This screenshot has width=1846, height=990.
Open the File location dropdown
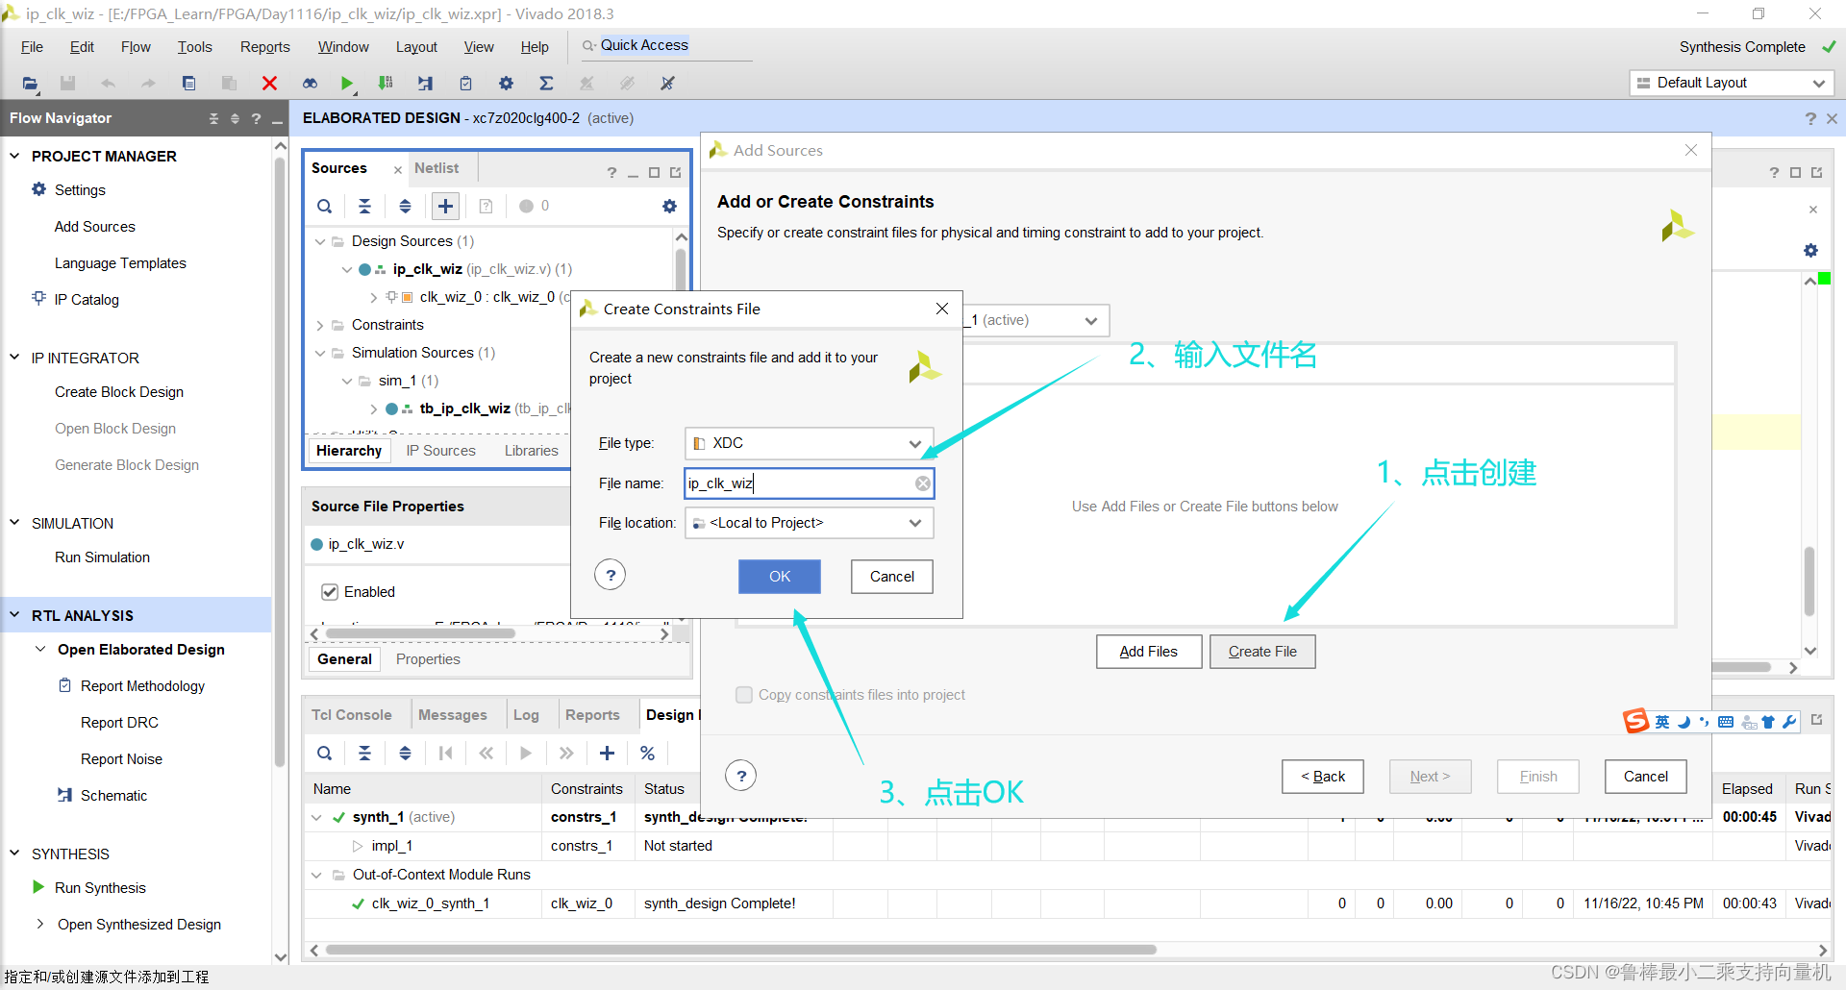(x=809, y=523)
